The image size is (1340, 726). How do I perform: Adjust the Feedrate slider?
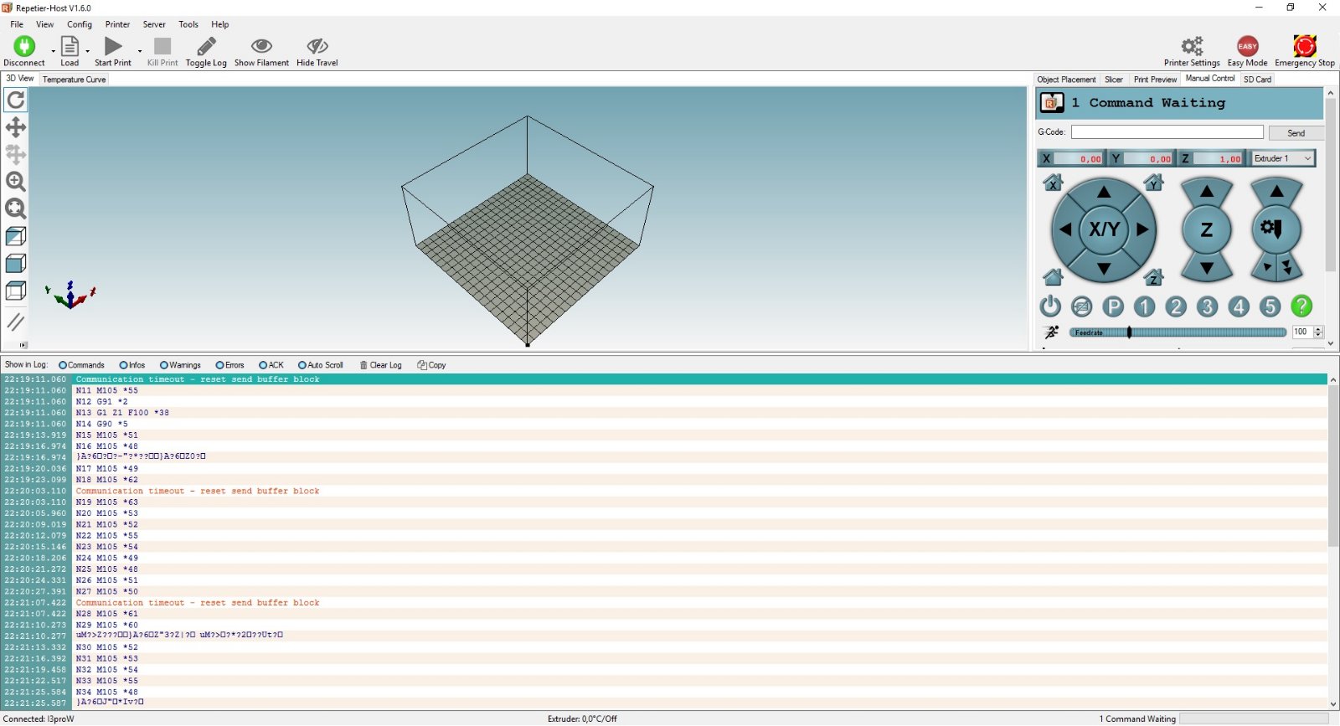coord(1129,332)
